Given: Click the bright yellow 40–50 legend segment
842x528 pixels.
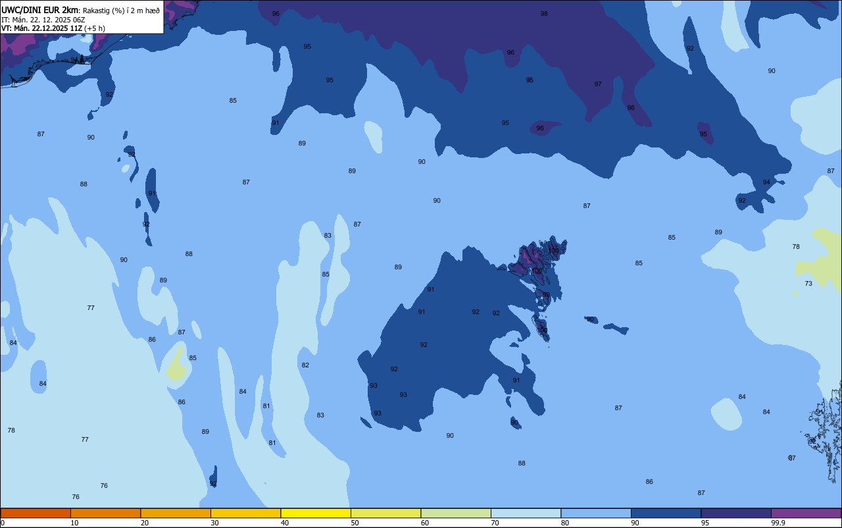Looking at the screenshot, I should [x=316, y=513].
